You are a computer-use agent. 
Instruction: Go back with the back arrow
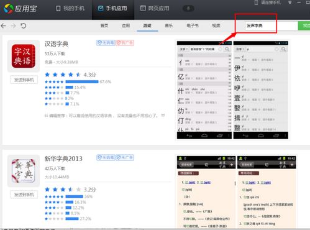[4, 26]
